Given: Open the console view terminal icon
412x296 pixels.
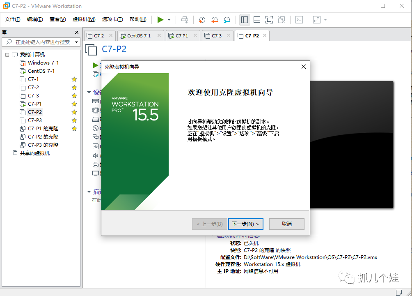Looking at the screenshot, I should 299,20.
